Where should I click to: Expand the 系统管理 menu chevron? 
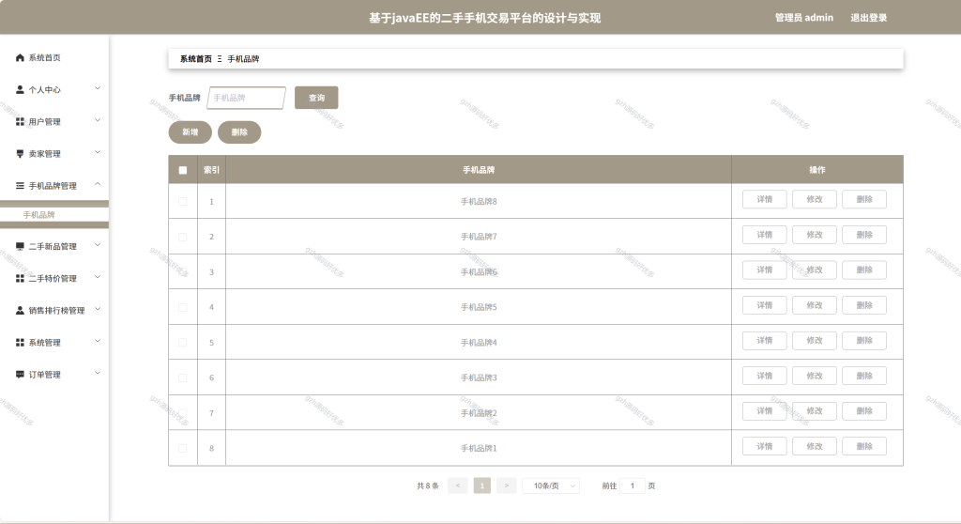98,341
